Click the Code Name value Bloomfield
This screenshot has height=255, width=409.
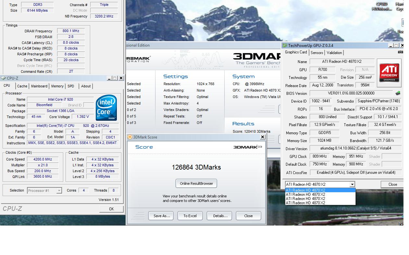pyautogui.click(x=44, y=105)
